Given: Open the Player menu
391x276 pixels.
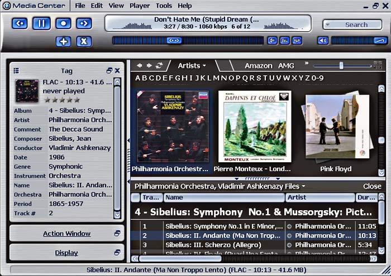Looking at the screenshot, I should [x=140, y=6].
